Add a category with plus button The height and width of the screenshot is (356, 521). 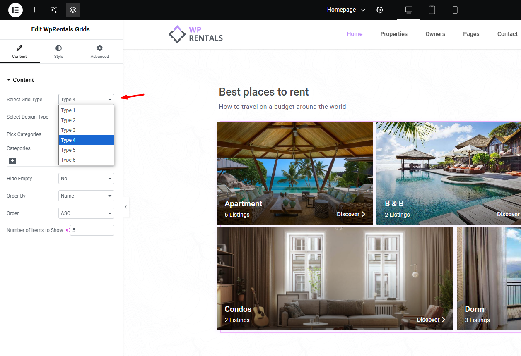pos(12,161)
